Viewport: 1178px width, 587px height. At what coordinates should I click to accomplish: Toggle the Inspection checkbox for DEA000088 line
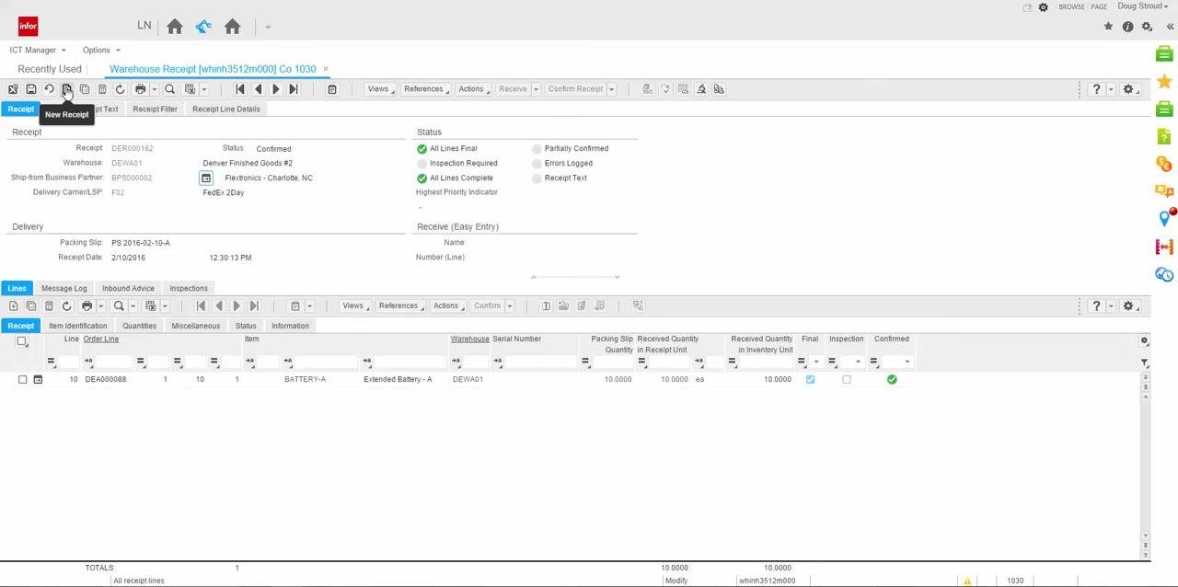(847, 379)
